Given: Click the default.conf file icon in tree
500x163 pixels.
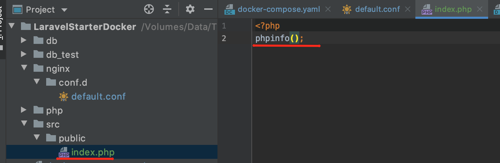Looking at the screenshot, I should coord(64,96).
